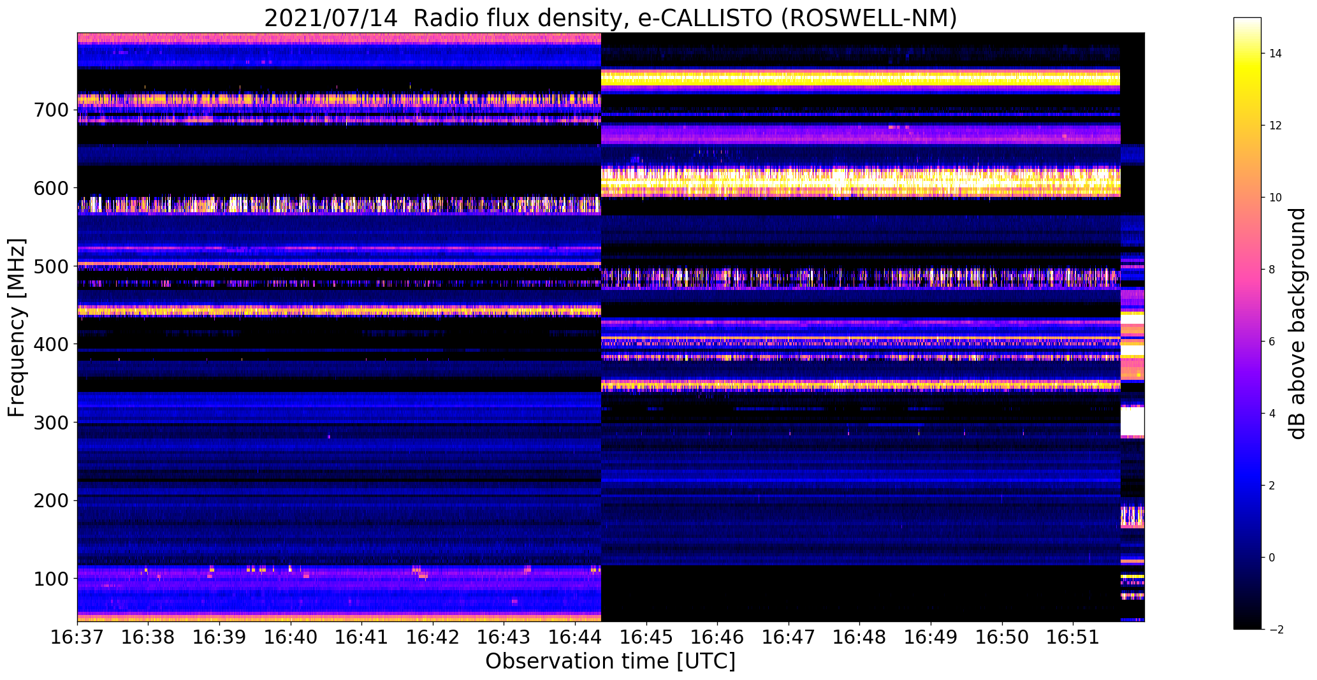Click the white block near 300 MHz after 16:51
Screen dimensions: 1317x680
(x=1132, y=422)
